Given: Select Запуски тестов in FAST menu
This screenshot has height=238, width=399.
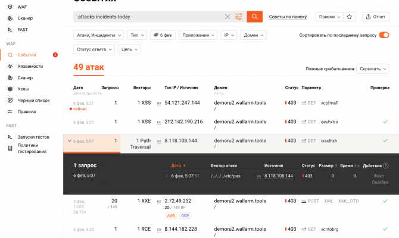Looking at the screenshot, I should click(x=33, y=137).
